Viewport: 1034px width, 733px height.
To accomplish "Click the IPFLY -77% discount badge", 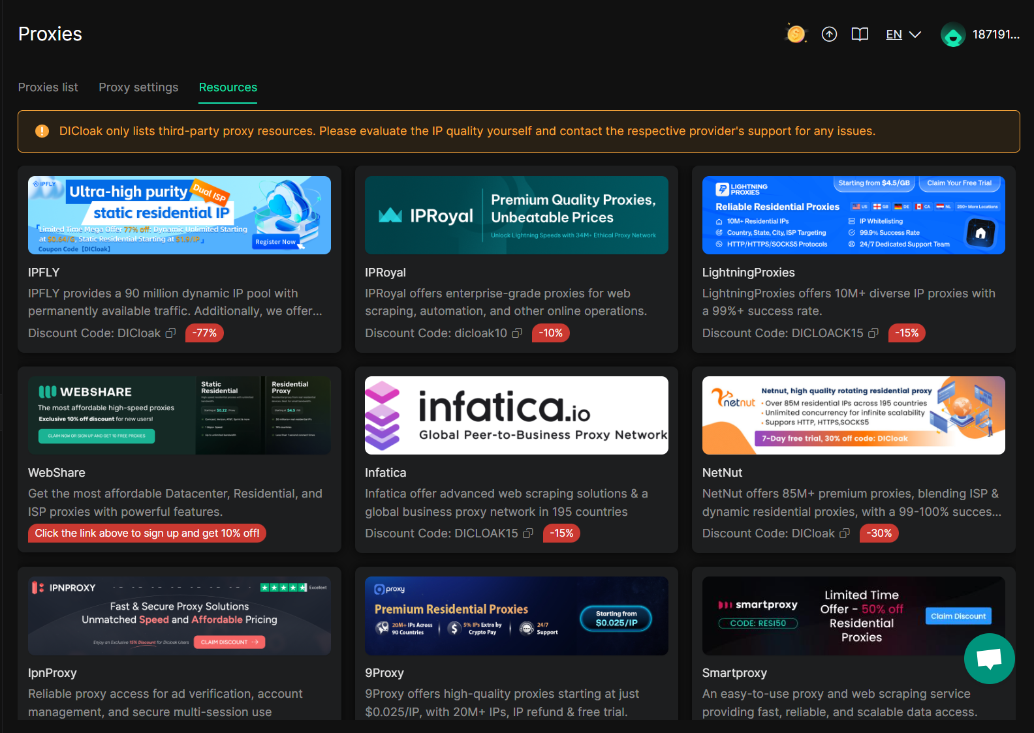I will 205,333.
